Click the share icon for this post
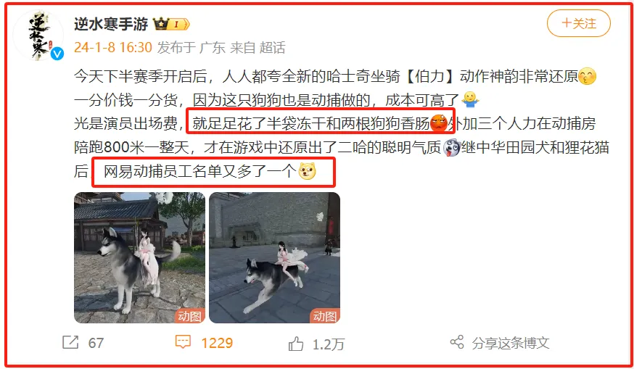This screenshot has width=634, height=369. (457, 342)
